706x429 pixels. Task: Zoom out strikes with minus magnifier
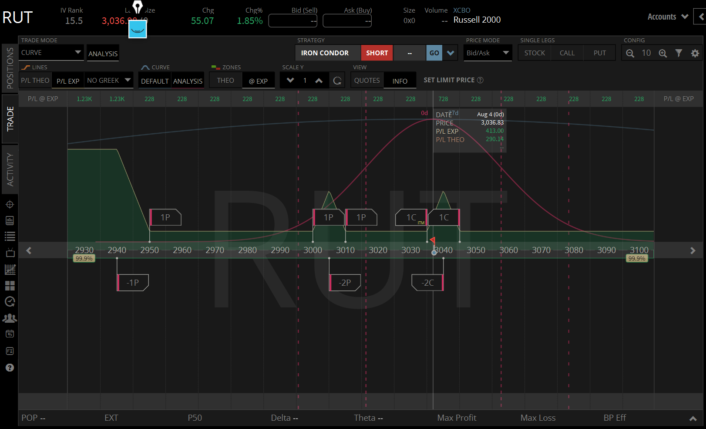pyautogui.click(x=630, y=53)
